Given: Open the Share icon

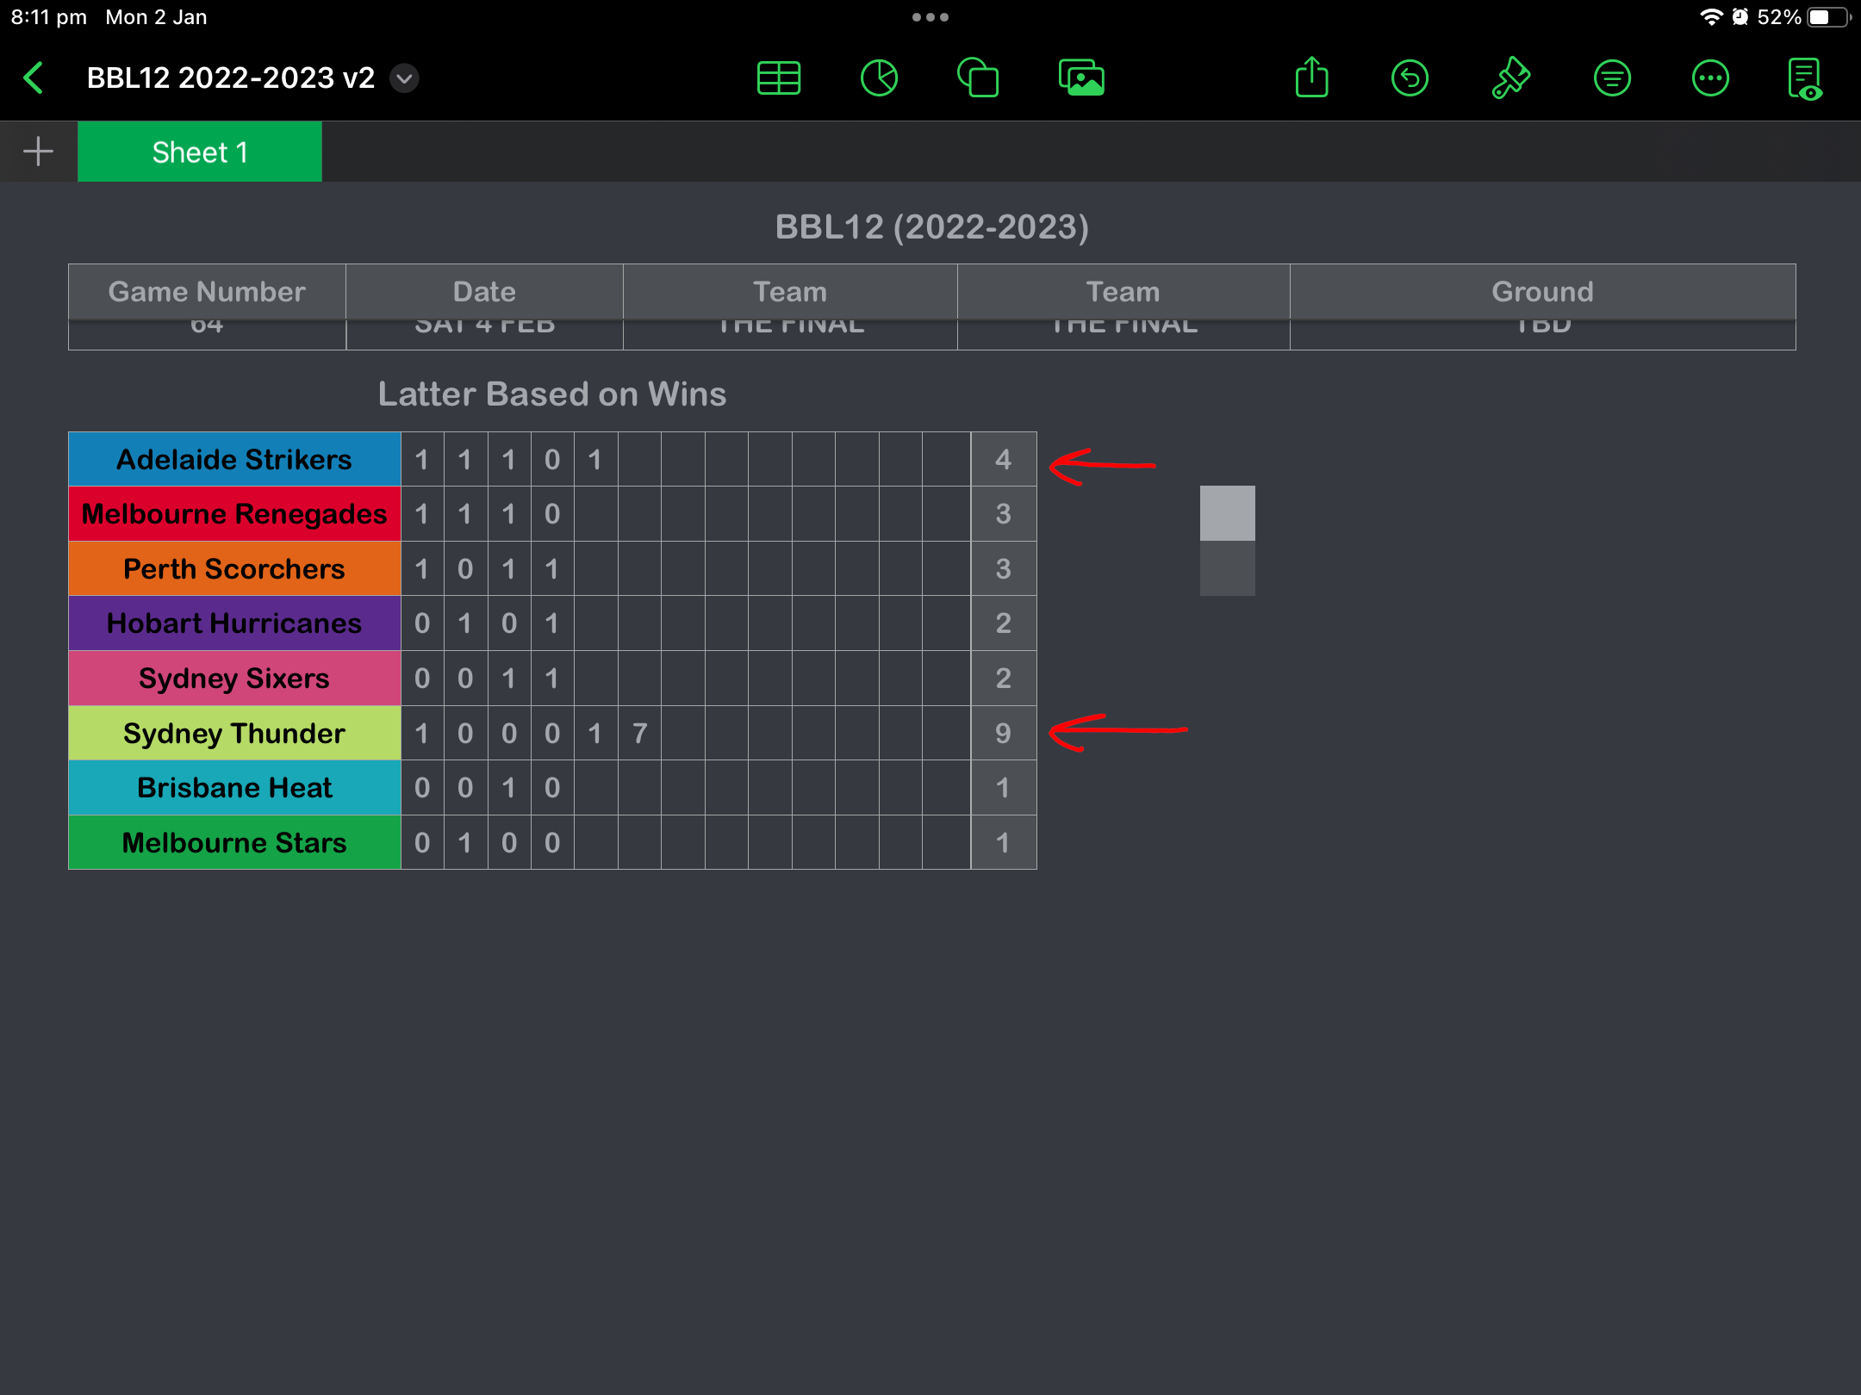Looking at the screenshot, I should tap(1311, 77).
